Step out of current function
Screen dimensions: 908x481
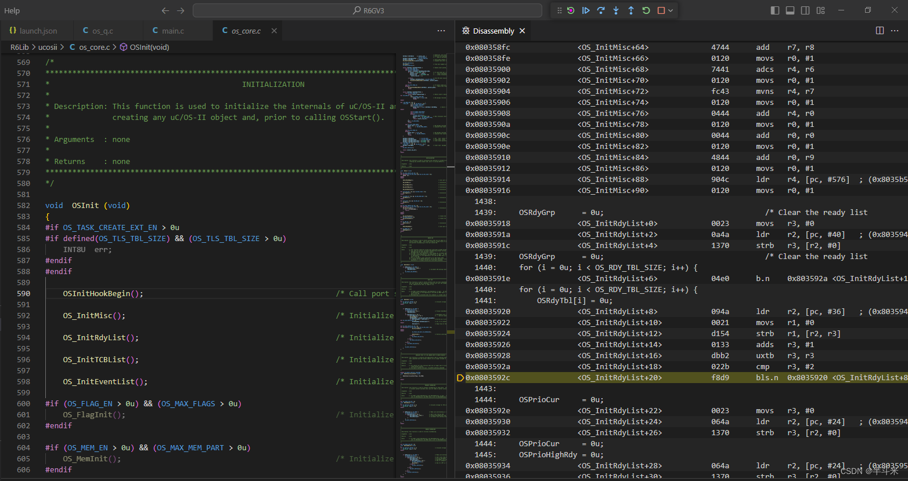(631, 10)
